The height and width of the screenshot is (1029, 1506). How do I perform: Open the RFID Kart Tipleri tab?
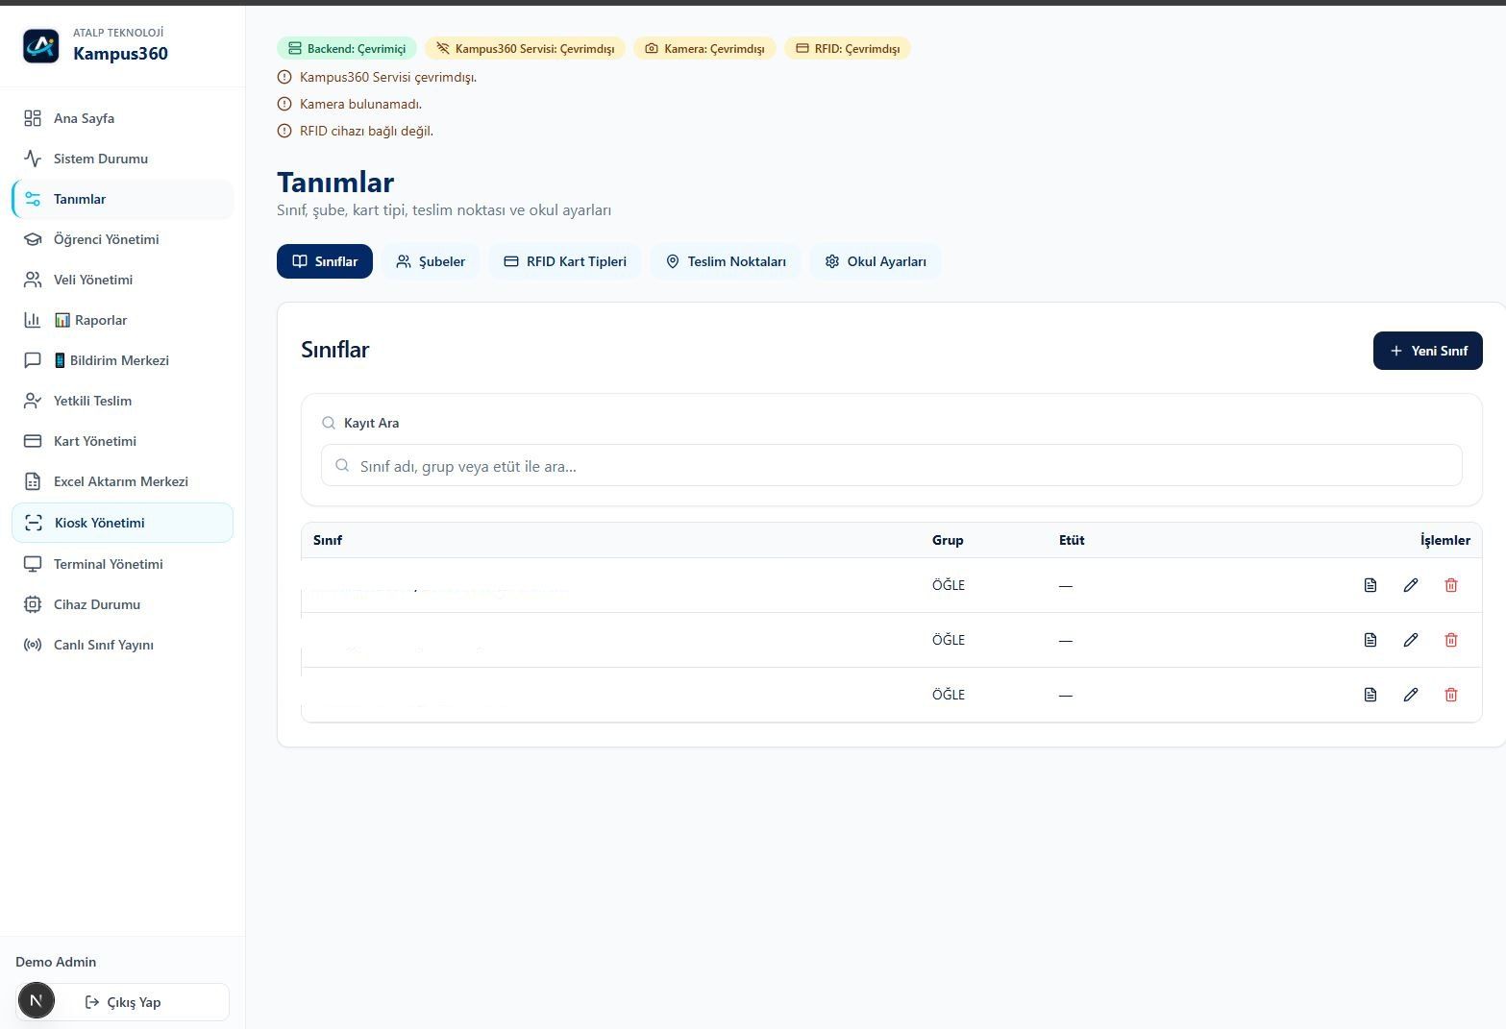565,261
